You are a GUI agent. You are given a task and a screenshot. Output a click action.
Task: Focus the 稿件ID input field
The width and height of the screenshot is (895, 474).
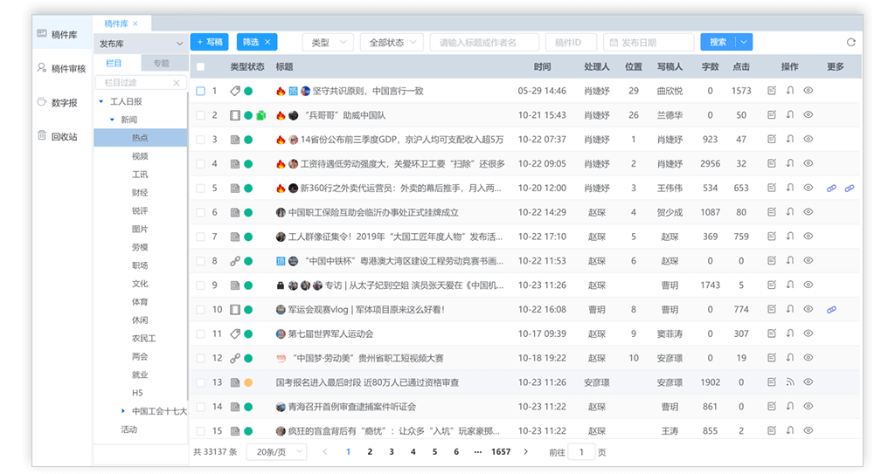pos(571,42)
